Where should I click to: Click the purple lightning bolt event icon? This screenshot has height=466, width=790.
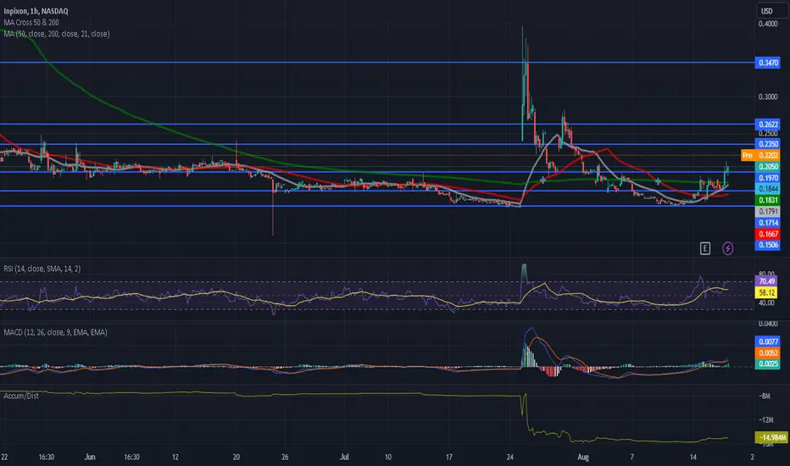[727, 248]
